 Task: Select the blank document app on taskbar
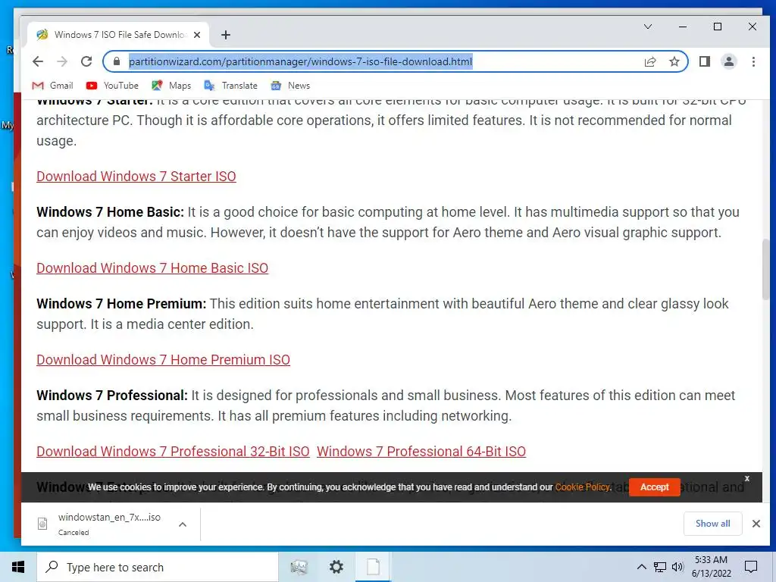[373, 567]
